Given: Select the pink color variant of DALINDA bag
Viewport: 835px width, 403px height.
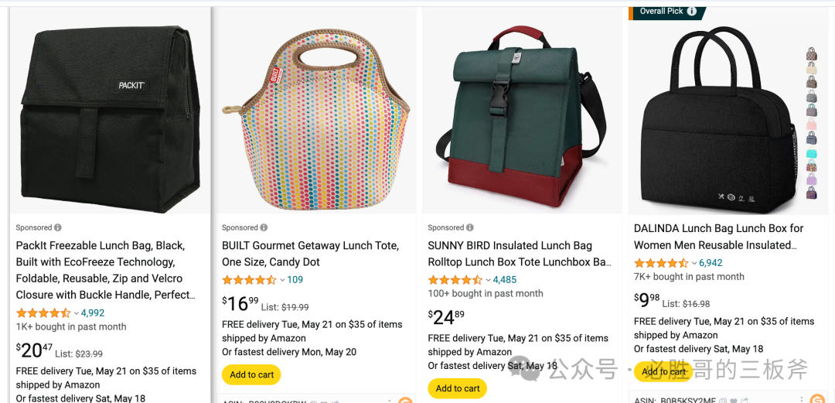Looking at the screenshot, I should [x=812, y=125].
